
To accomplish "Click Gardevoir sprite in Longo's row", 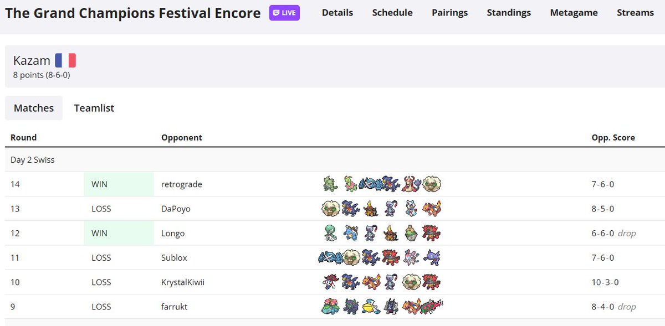I will tap(331, 233).
